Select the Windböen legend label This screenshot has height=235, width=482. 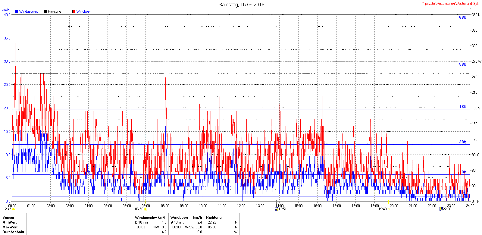[x=84, y=11]
